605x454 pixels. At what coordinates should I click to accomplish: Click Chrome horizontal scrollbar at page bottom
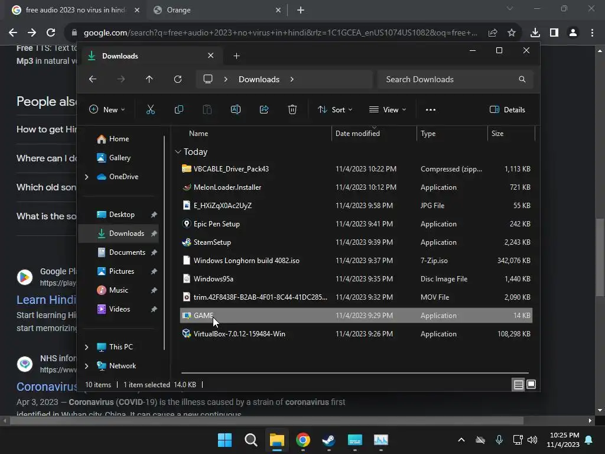[x=266, y=421]
